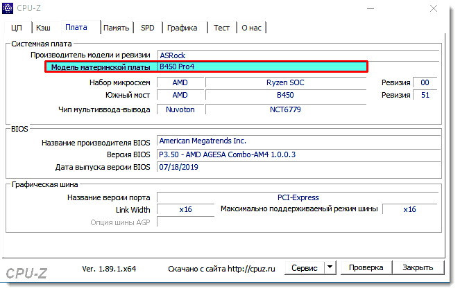Click the Скачано с сайта http://cpuz.ru text

point(221,269)
